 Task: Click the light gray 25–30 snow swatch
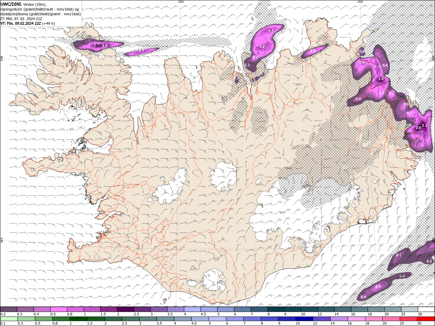tap(410, 309)
